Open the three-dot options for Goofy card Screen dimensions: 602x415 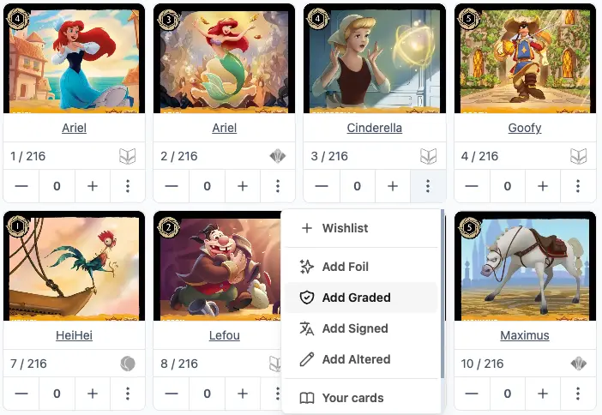click(x=578, y=186)
